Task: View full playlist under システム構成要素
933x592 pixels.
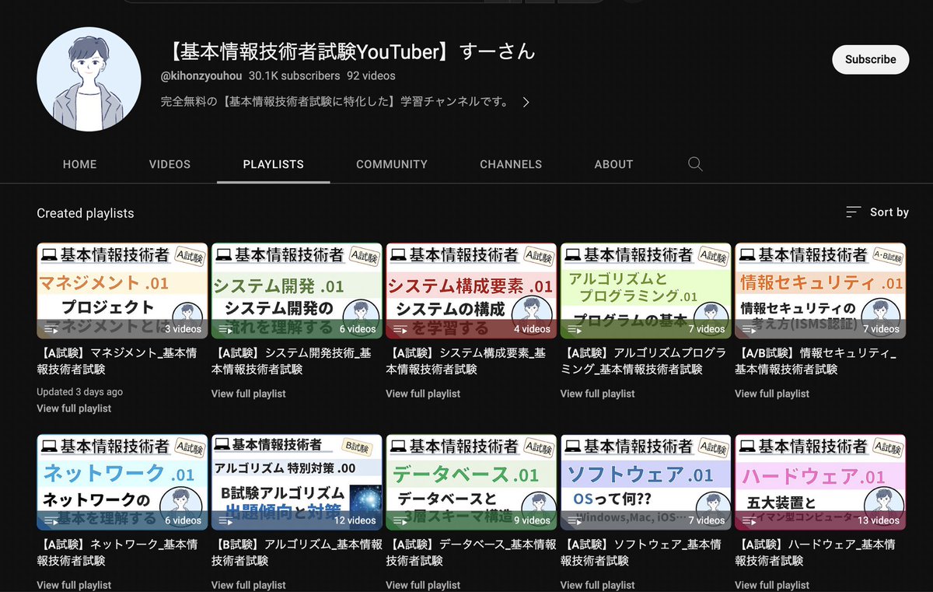Action: point(423,394)
